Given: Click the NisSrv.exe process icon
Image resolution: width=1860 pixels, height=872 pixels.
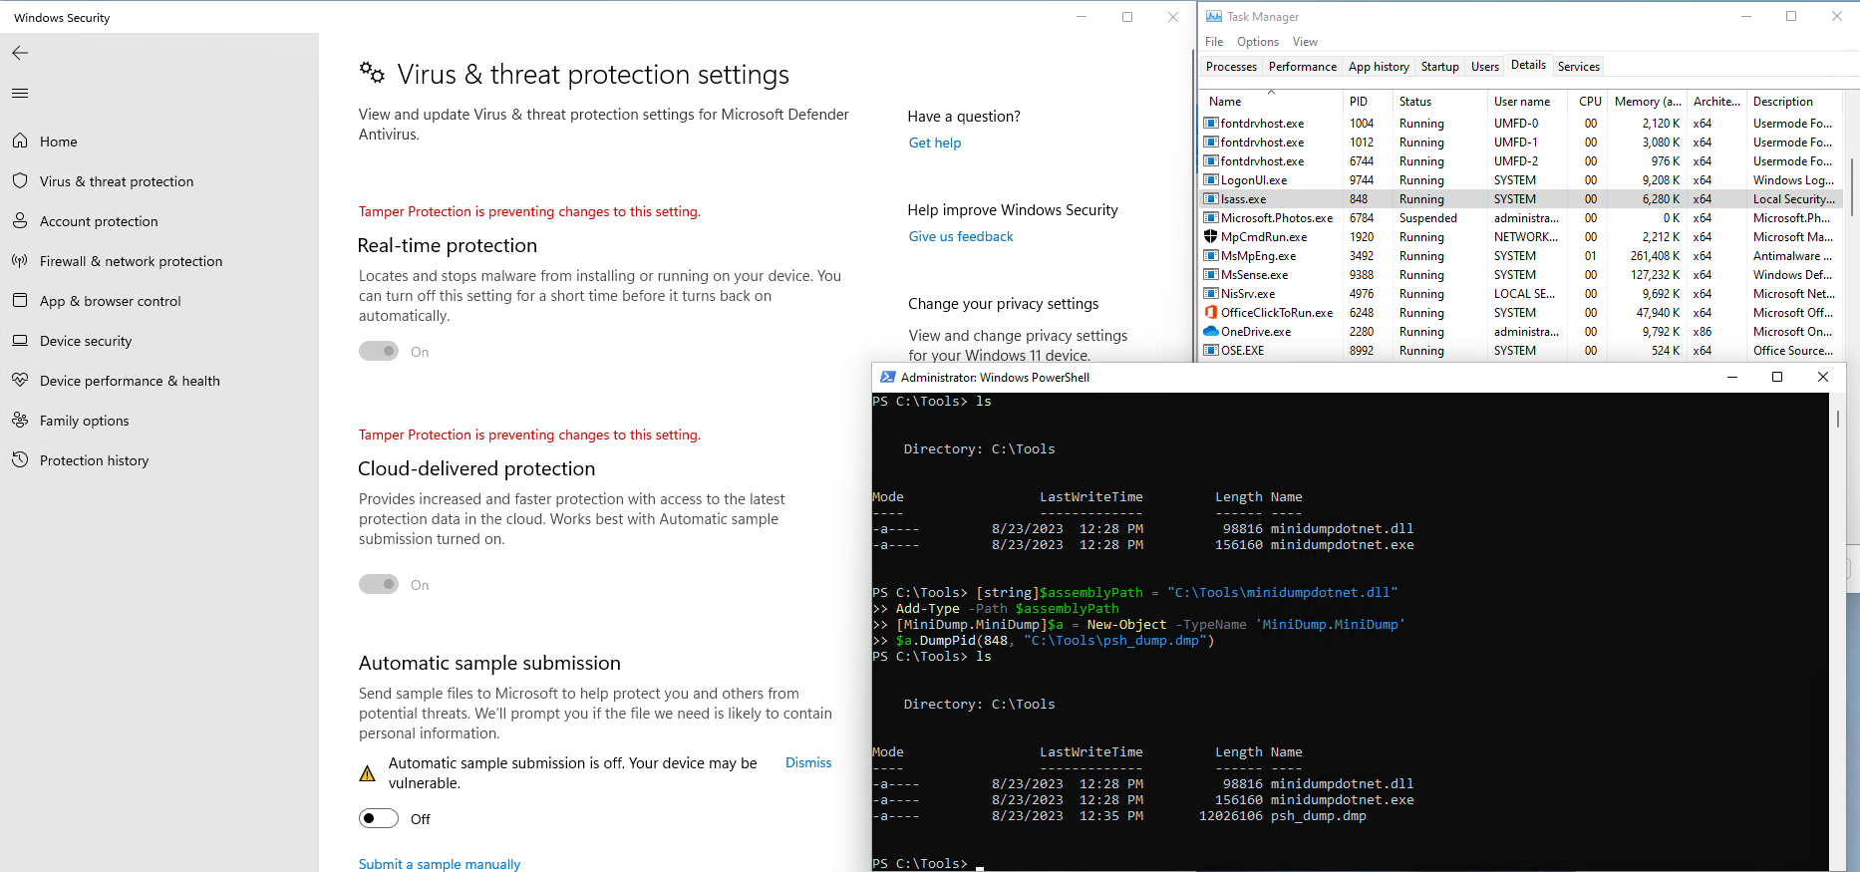Looking at the screenshot, I should click(x=1211, y=294).
